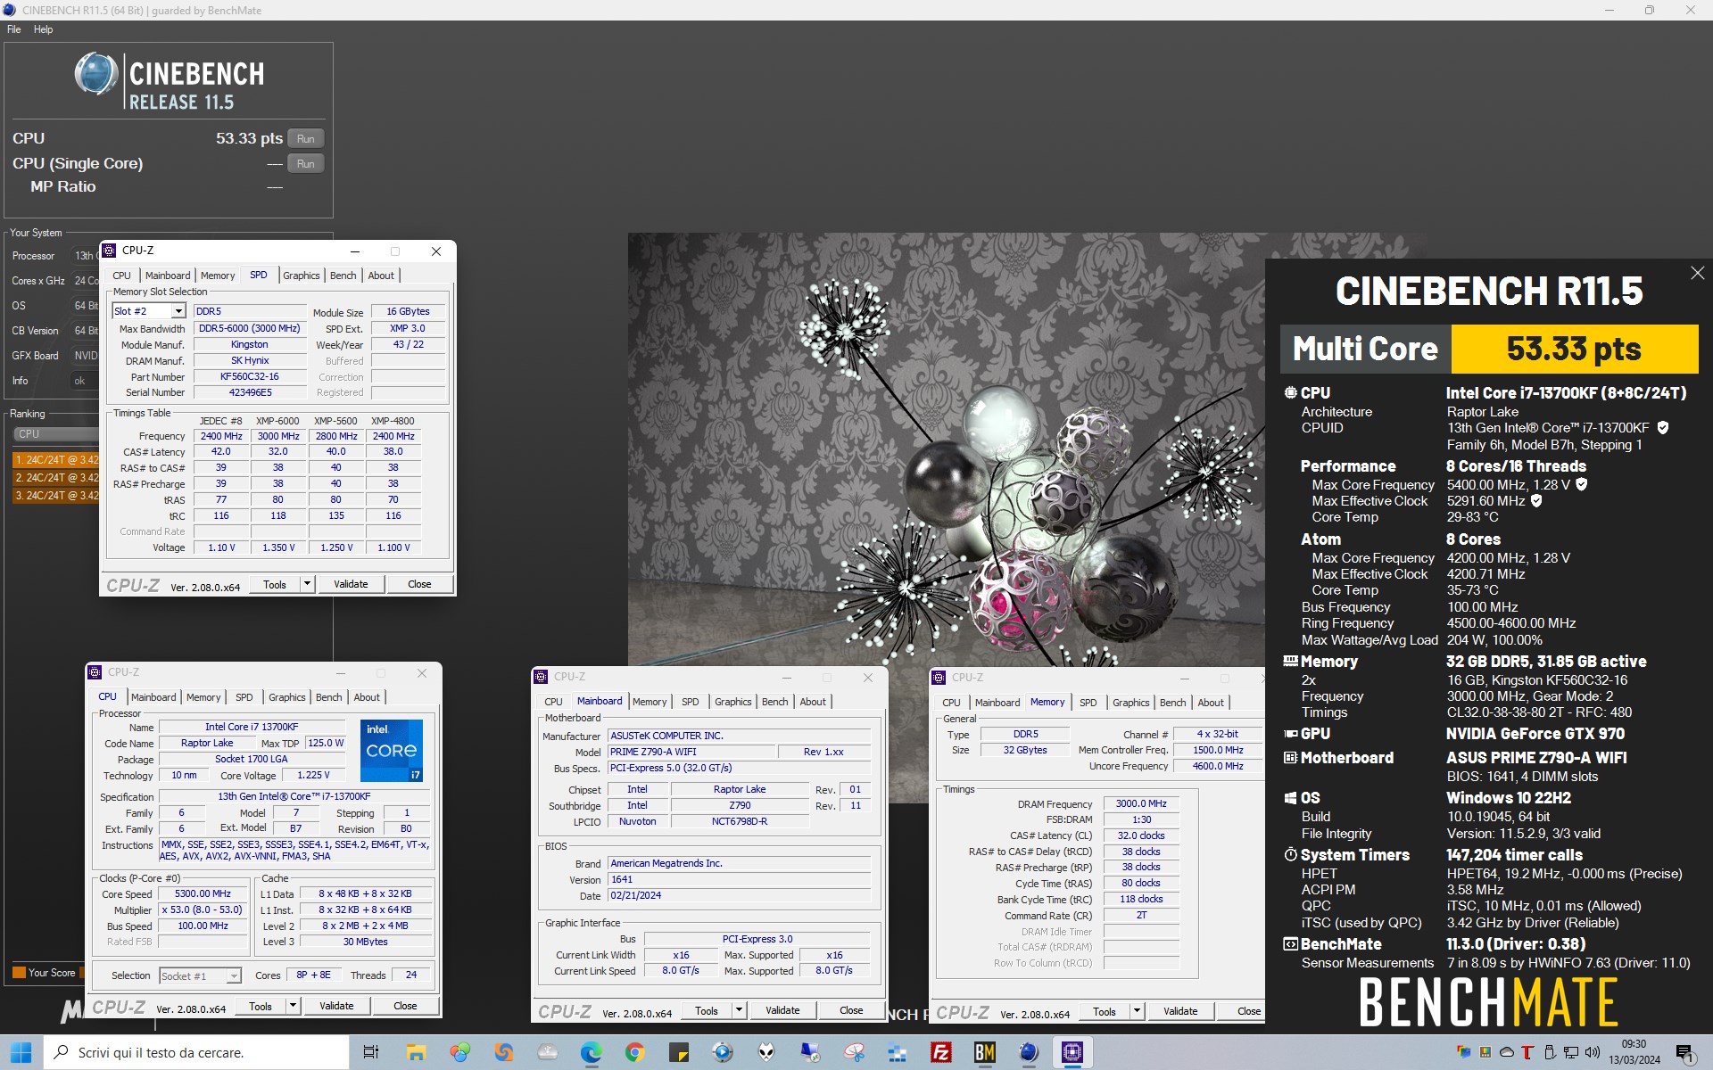Click the Motherboard icon in BenchMate panel
The image size is (1713, 1070).
(x=1290, y=758)
